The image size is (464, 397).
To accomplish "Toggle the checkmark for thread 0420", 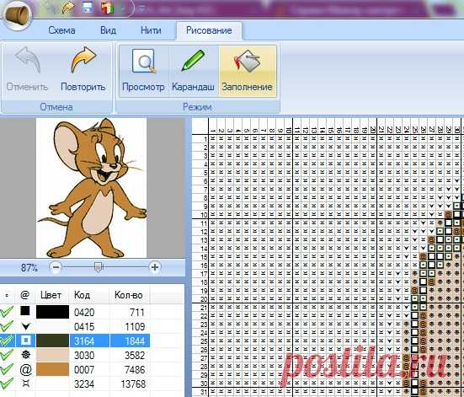I will [7, 311].
